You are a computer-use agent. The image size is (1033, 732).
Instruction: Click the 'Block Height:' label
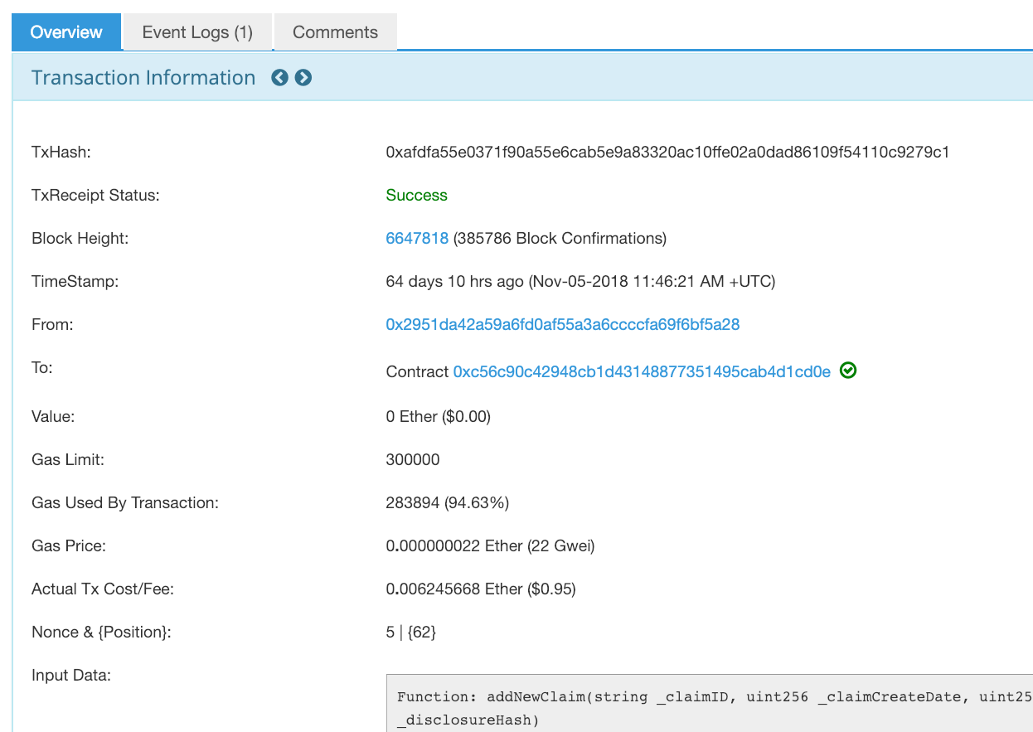point(80,238)
